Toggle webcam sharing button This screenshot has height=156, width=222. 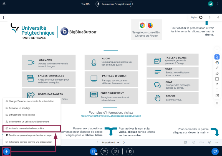104,152
